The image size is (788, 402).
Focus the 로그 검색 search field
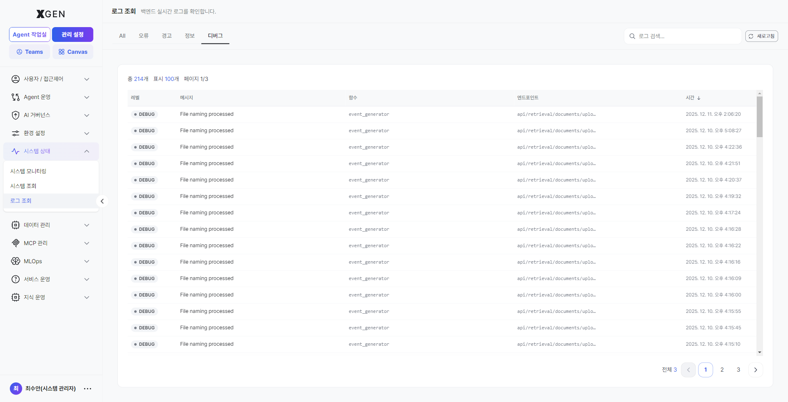pyautogui.click(x=683, y=36)
